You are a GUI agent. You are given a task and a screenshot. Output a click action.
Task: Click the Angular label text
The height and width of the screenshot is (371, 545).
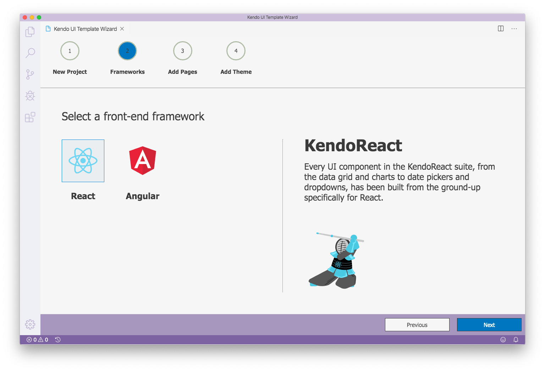pyautogui.click(x=143, y=196)
